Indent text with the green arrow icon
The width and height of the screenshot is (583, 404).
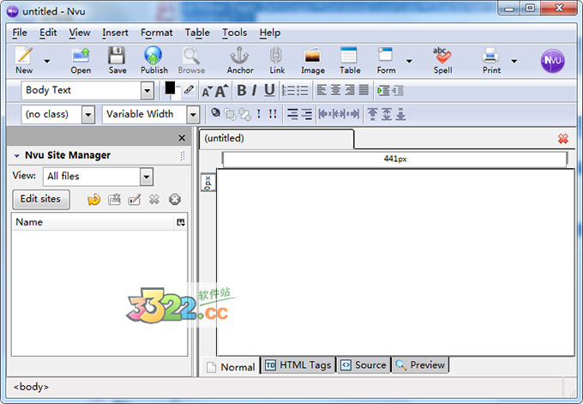point(383,90)
